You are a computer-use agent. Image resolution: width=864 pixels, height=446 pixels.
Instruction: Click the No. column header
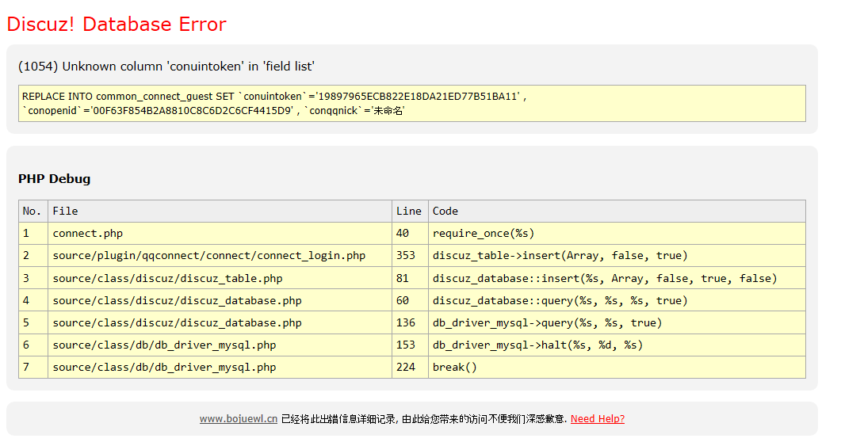pyautogui.click(x=32, y=212)
